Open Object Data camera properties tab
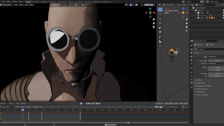Viewport: 224px width, 126px height. 191,83
